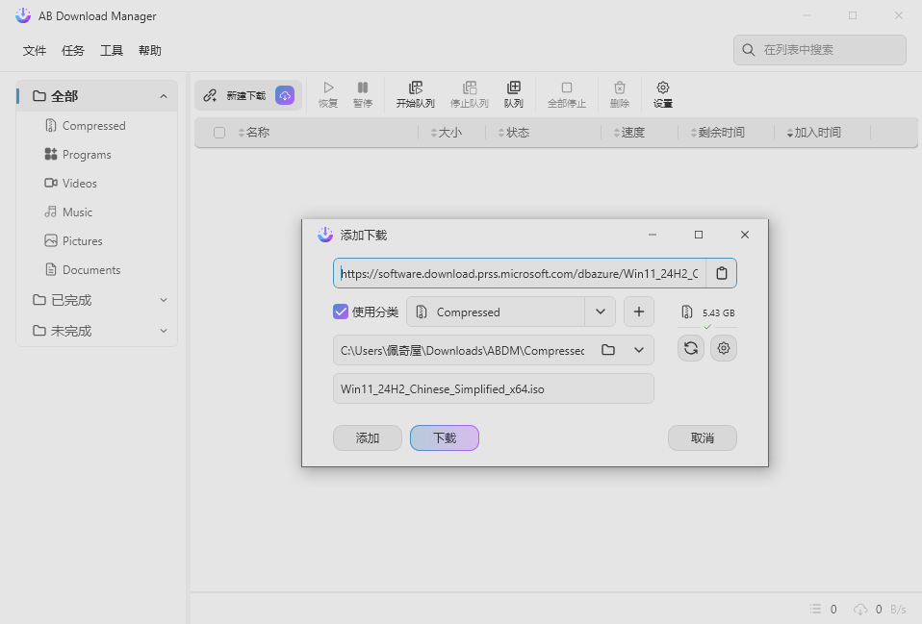This screenshot has width=922, height=624.
Task: Click the Stop Queue (停止队列) icon
Action: (470, 87)
